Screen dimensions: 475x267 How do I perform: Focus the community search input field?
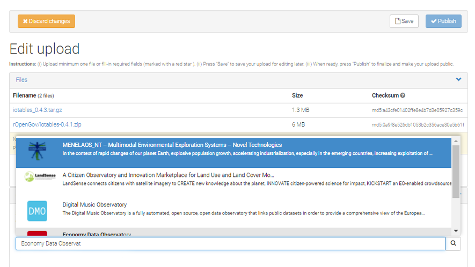[231, 244]
